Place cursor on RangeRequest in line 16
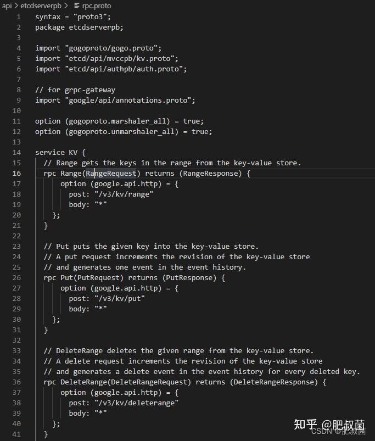The width and height of the screenshot is (375, 441). (x=111, y=173)
